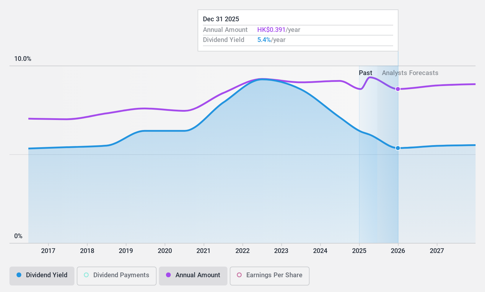Click the 5.4% dividend yield value
Screen dimensions: 485x292
click(264, 40)
